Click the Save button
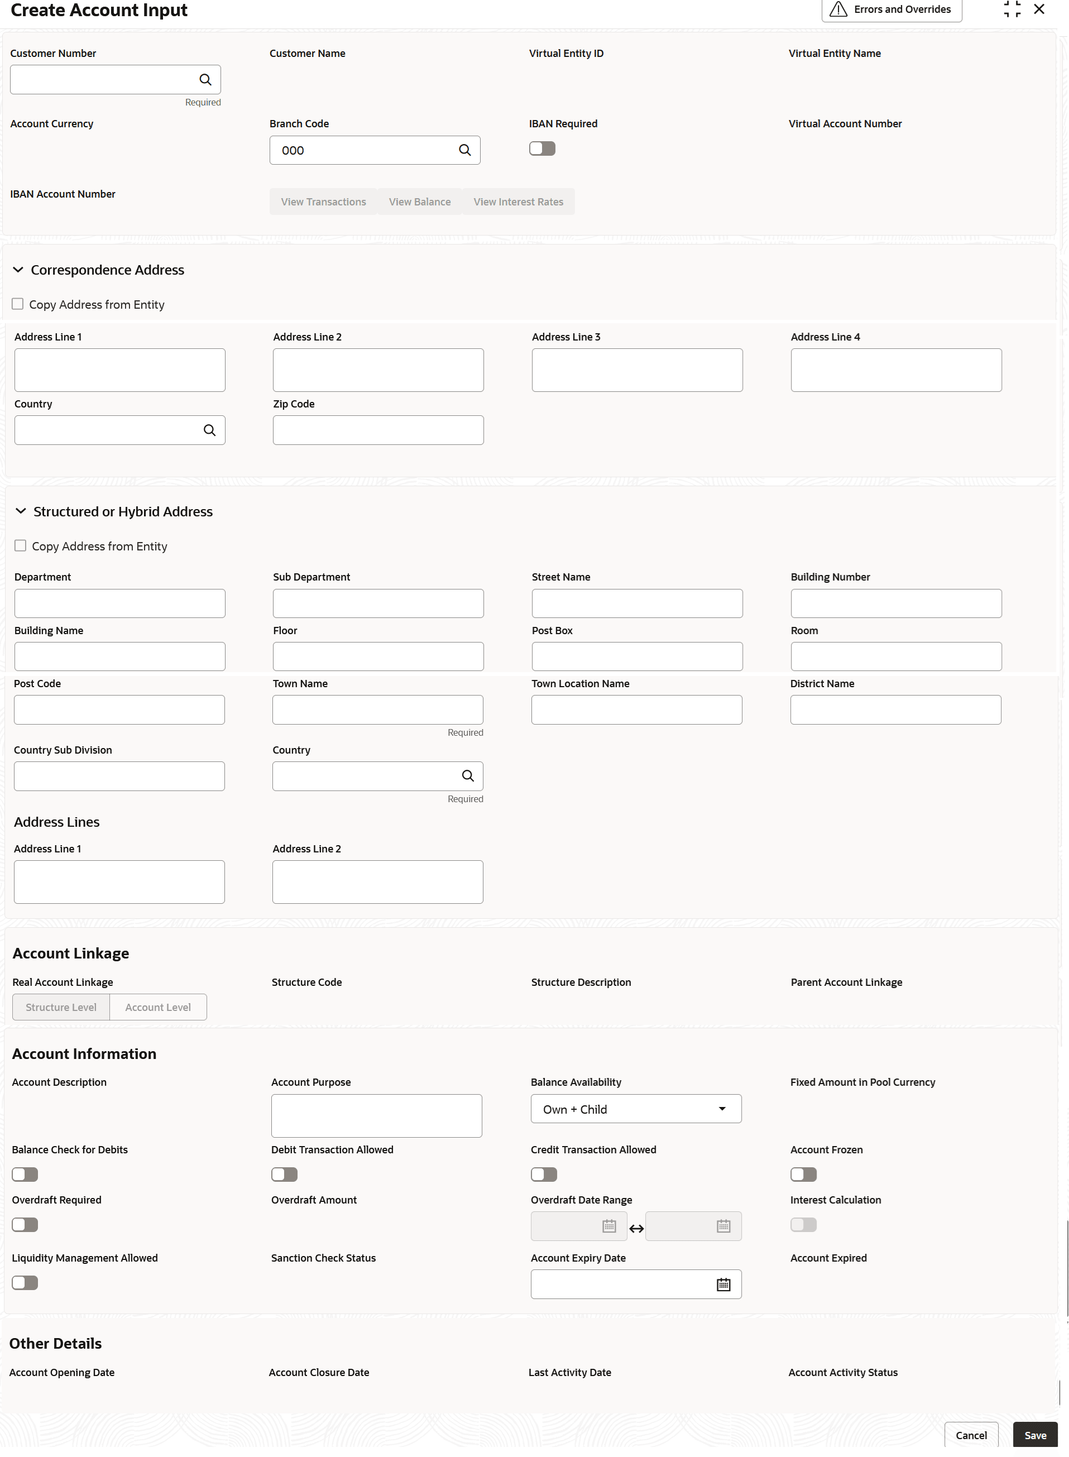 pos(1036,1435)
